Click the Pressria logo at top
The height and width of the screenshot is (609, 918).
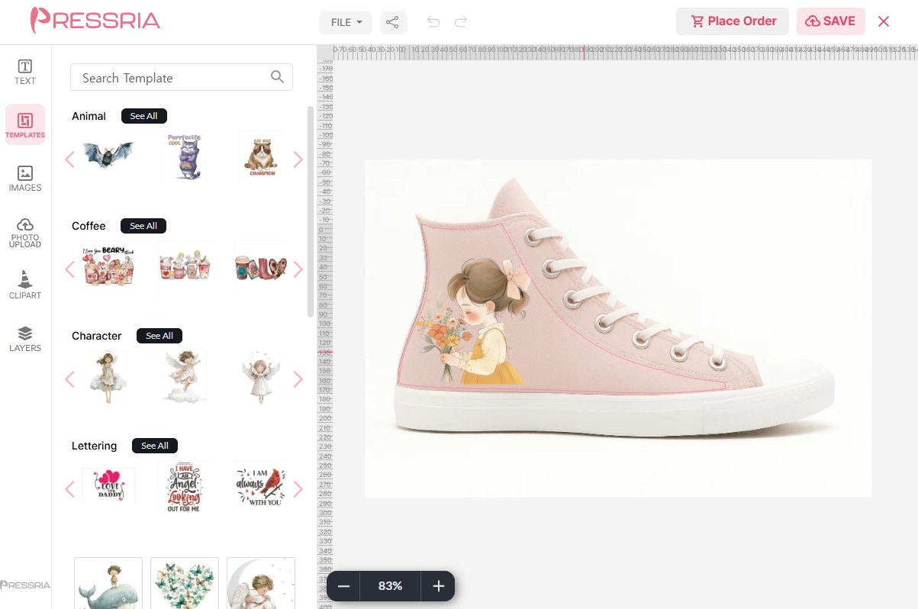95,21
